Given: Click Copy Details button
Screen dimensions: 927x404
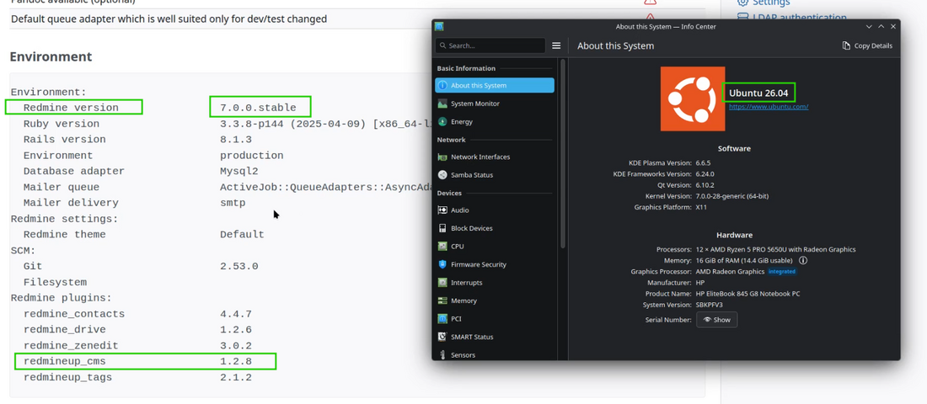Looking at the screenshot, I should [x=867, y=45].
